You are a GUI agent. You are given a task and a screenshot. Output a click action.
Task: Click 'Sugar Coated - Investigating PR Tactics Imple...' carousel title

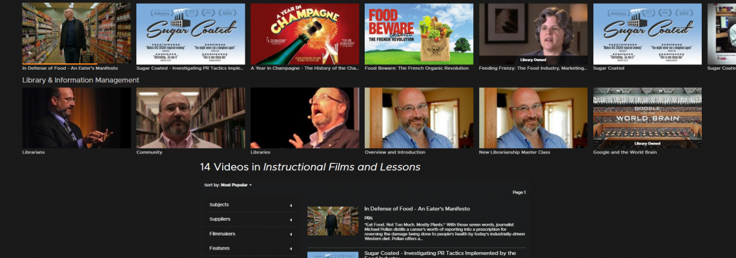click(190, 68)
